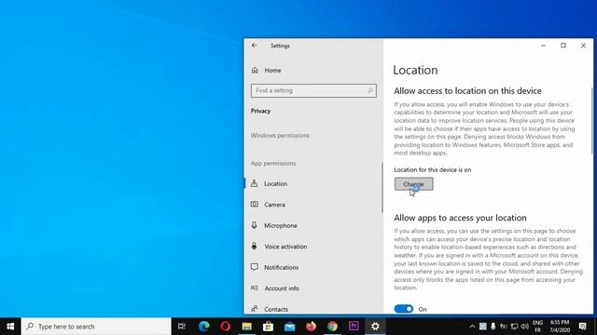Minimize the Settings window
The height and width of the screenshot is (335, 597).
(543, 46)
